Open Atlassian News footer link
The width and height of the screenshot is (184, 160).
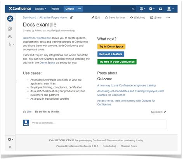[x=128, y=146]
